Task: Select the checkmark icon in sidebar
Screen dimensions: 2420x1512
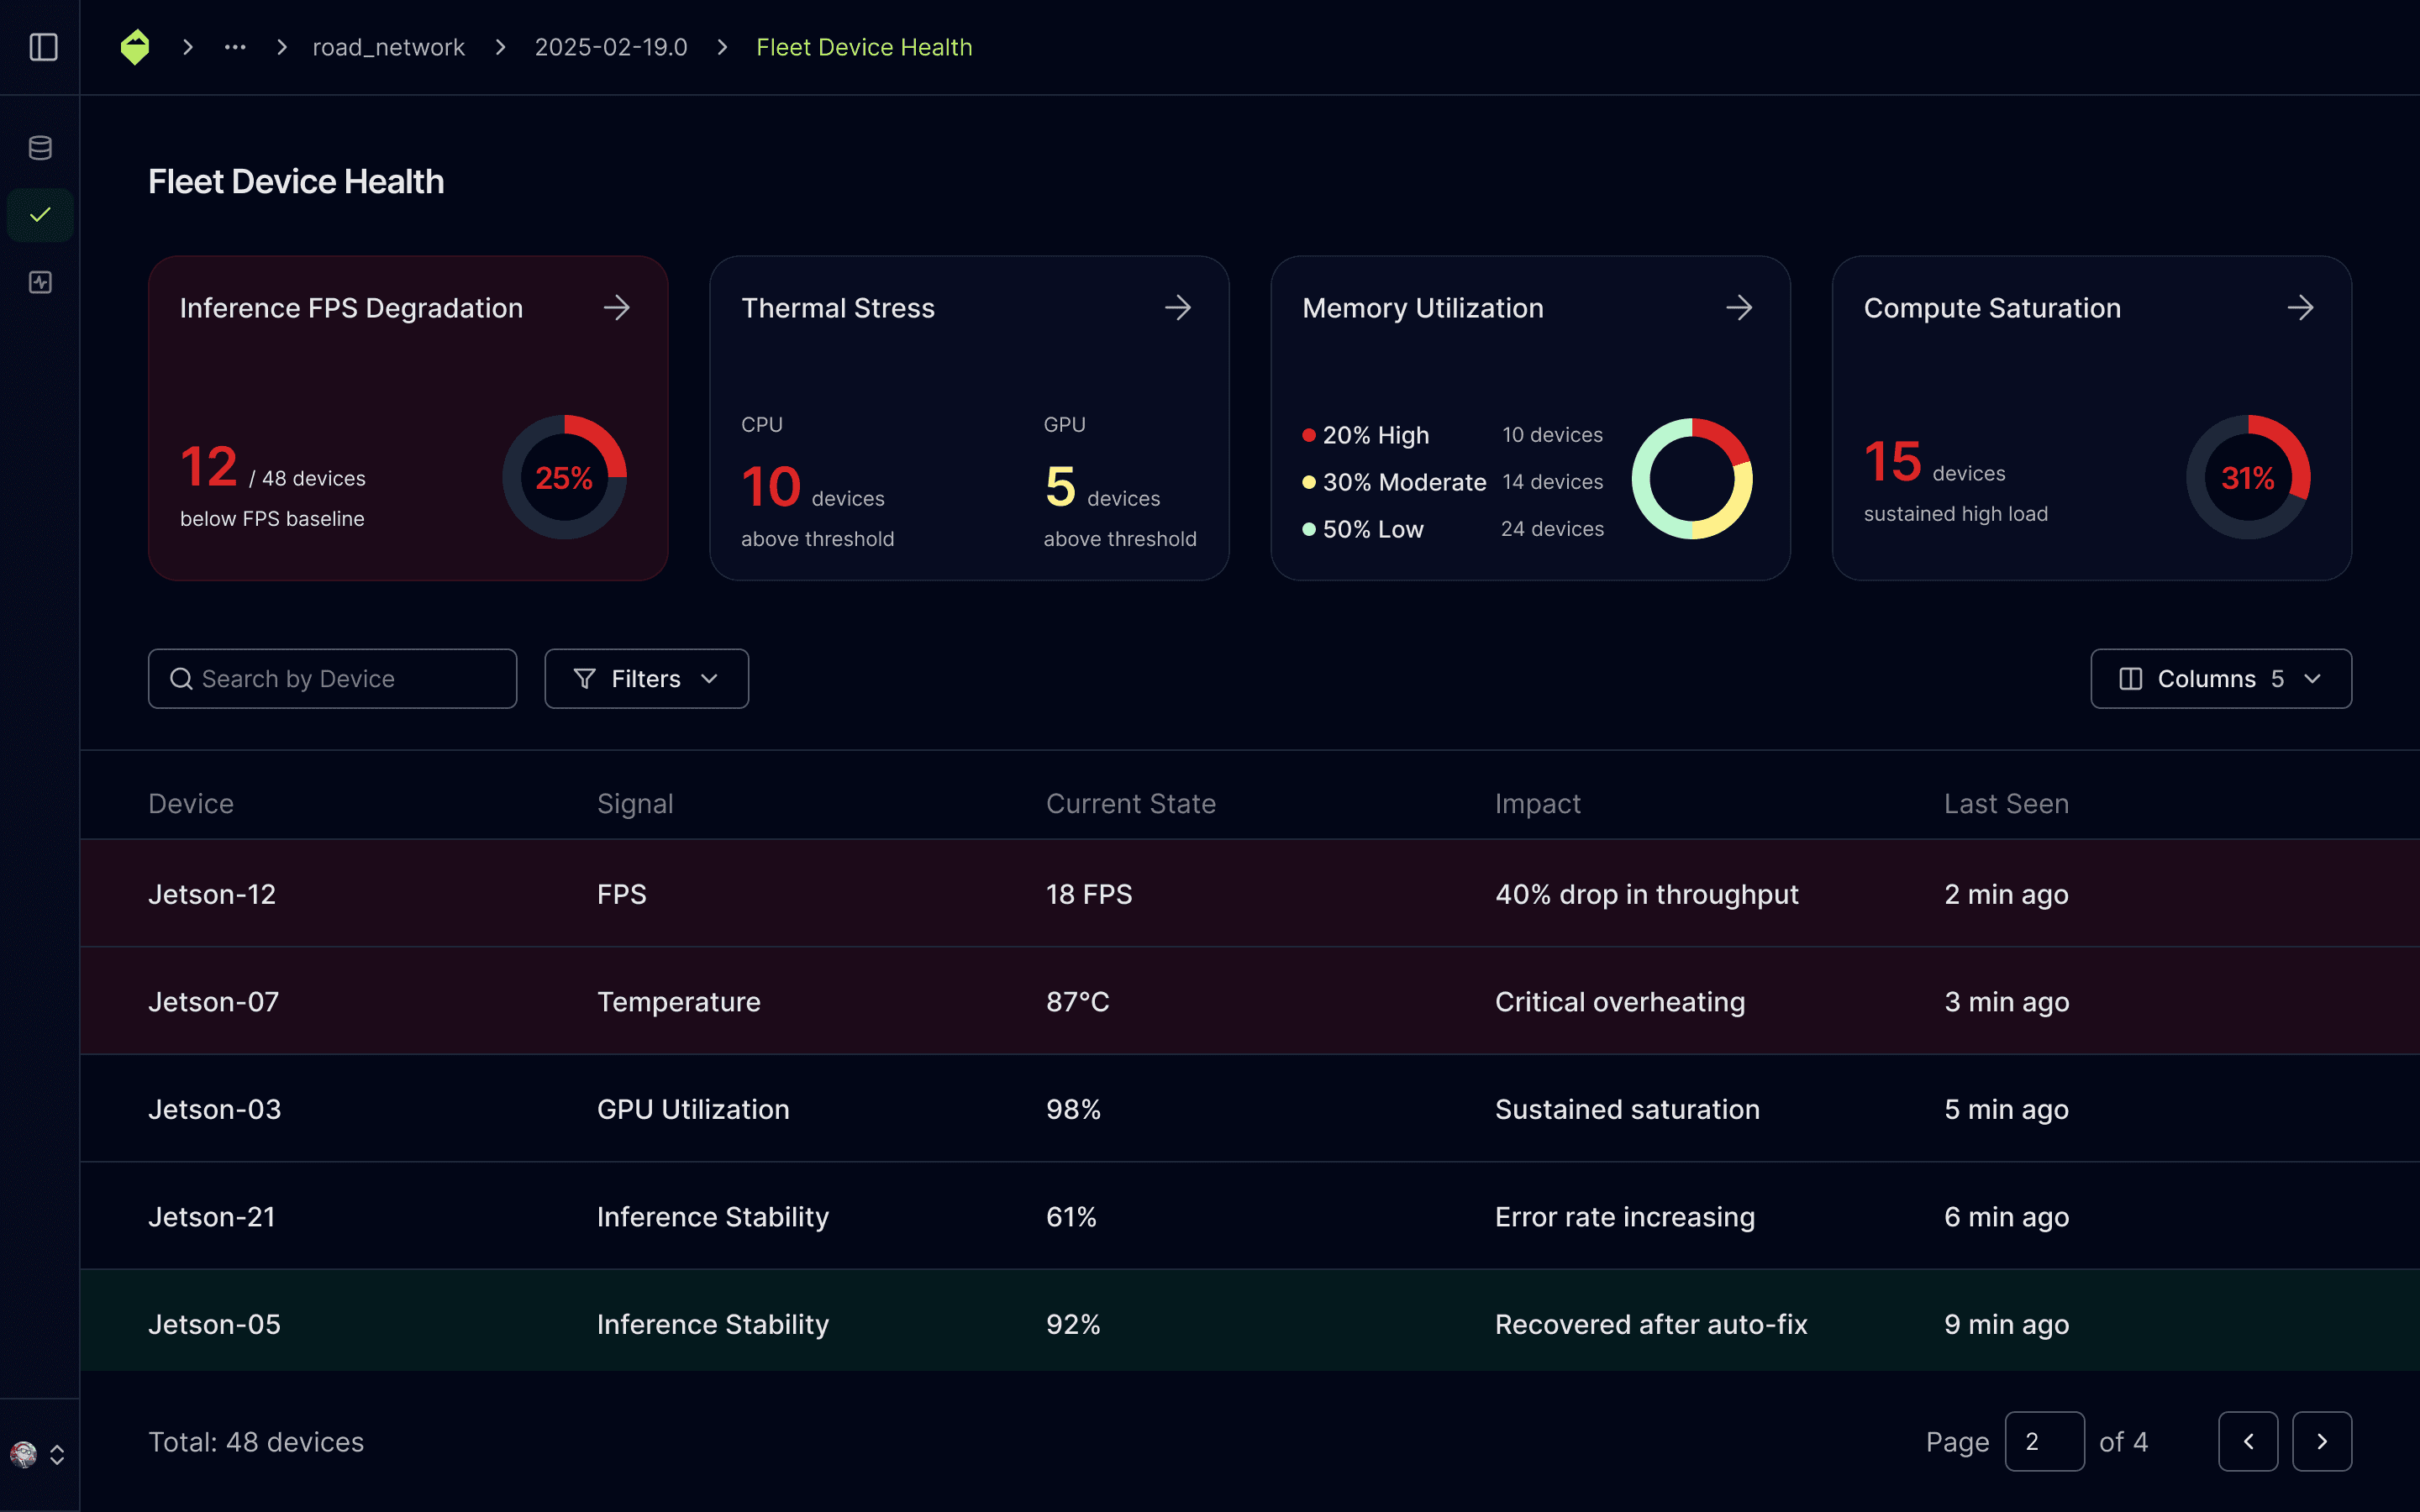Action: pyautogui.click(x=40, y=215)
